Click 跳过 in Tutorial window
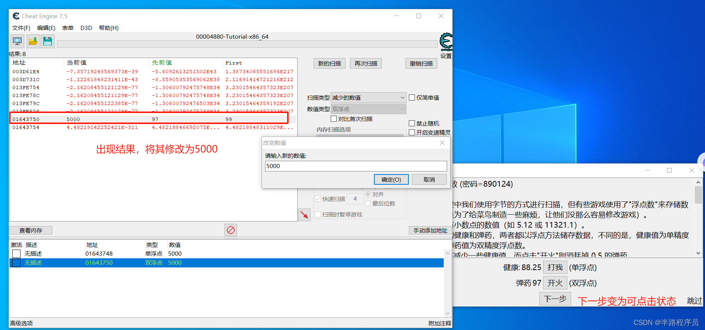The width and height of the screenshot is (705, 330). click(x=694, y=301)
